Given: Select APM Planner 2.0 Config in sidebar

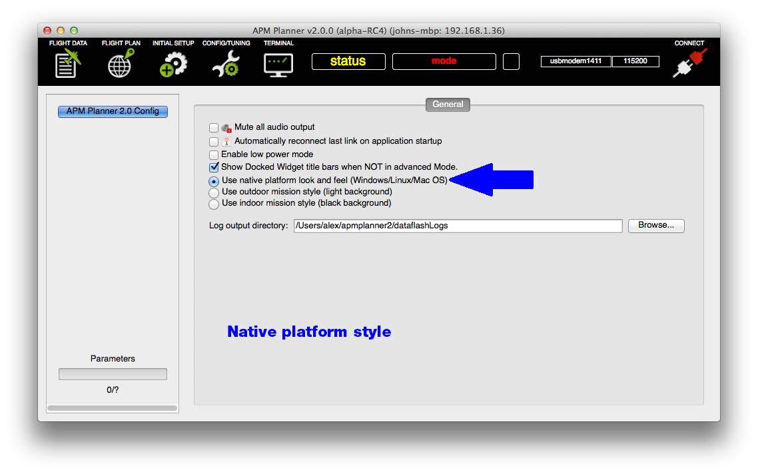Looking at the screenshot, I should click(x=112, y=111).
